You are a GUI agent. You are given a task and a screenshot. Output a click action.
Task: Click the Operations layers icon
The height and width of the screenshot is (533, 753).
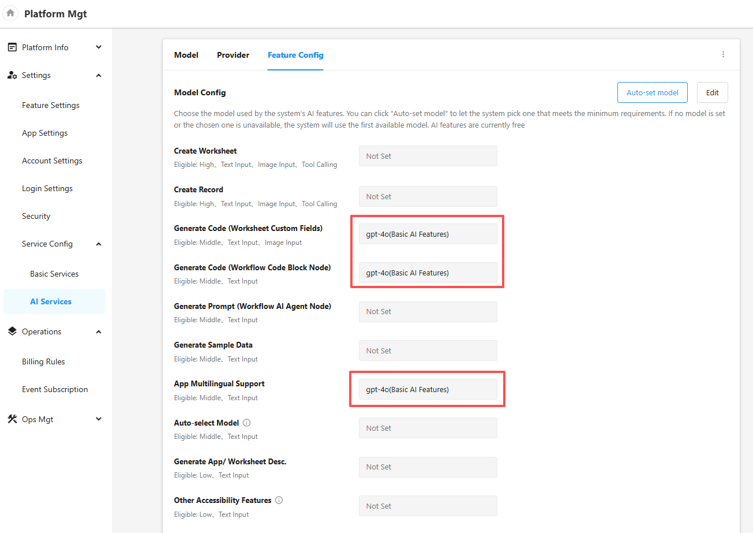[12, 331]
